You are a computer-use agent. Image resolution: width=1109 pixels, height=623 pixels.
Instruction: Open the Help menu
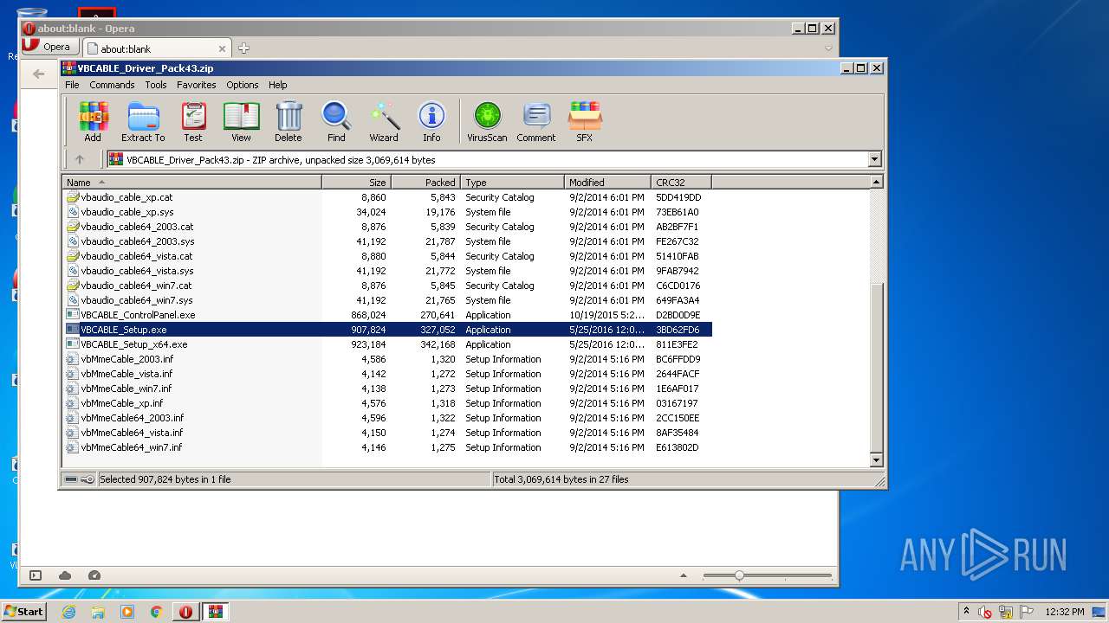[x=277, y=85]
